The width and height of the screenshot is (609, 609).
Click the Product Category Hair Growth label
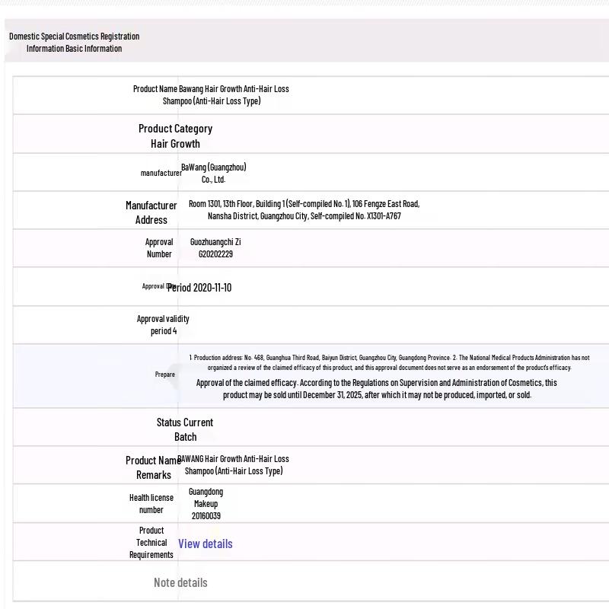[x=175, y=136]
